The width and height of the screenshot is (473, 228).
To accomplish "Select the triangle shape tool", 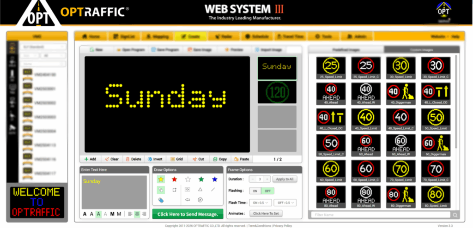I will (x=200, y=190).
